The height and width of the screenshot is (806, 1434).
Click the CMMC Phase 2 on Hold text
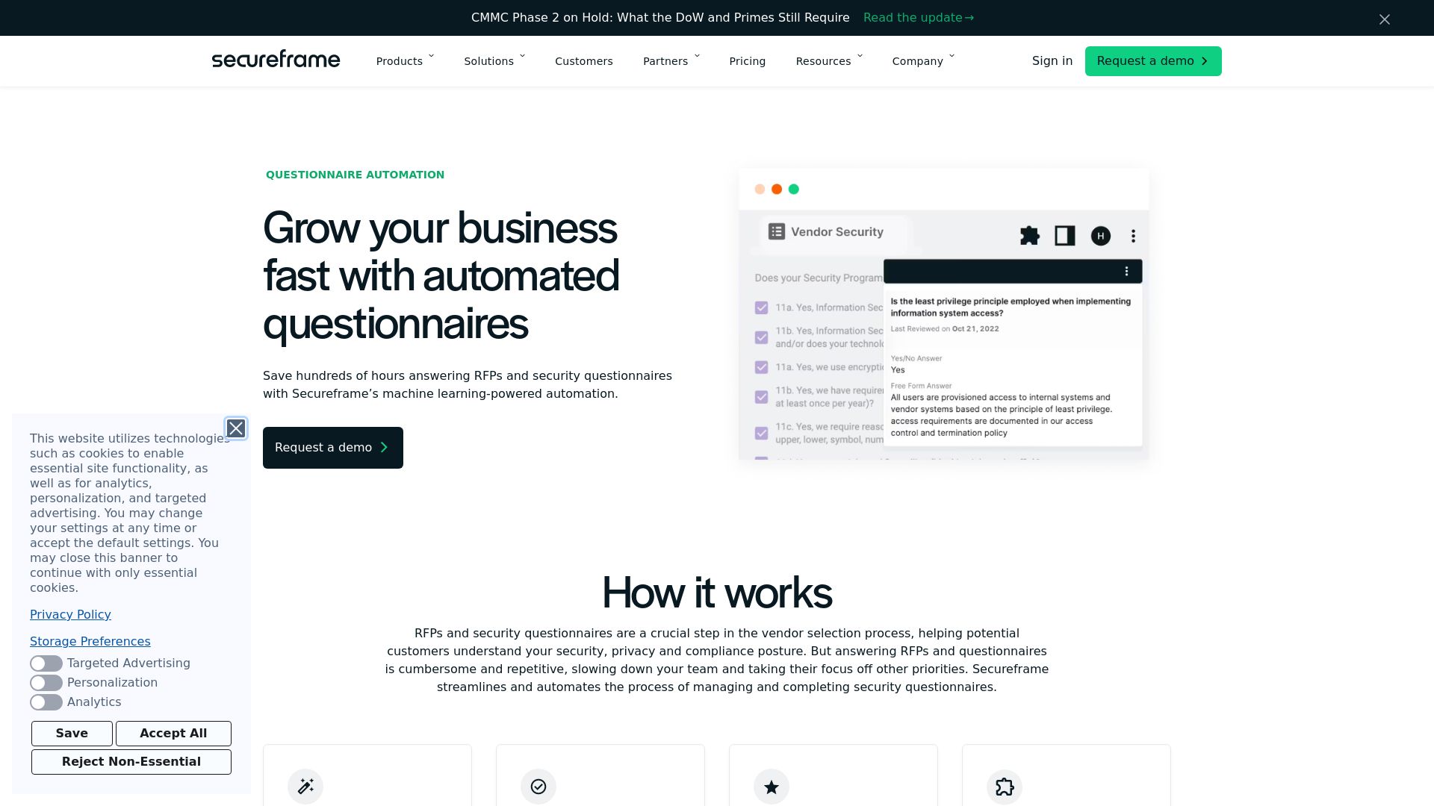(660, 18)
